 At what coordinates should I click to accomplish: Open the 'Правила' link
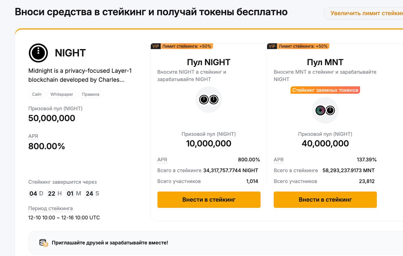[90, 94]
